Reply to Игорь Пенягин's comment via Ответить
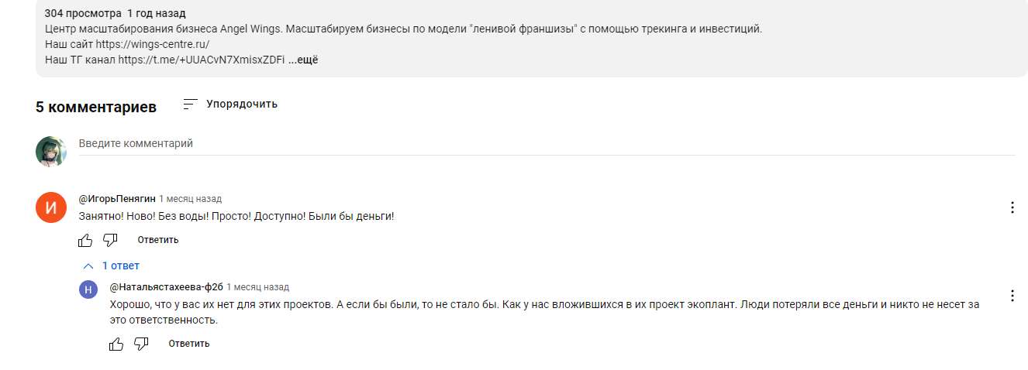The image size is (1028, 370). click(x=158, y=240)
